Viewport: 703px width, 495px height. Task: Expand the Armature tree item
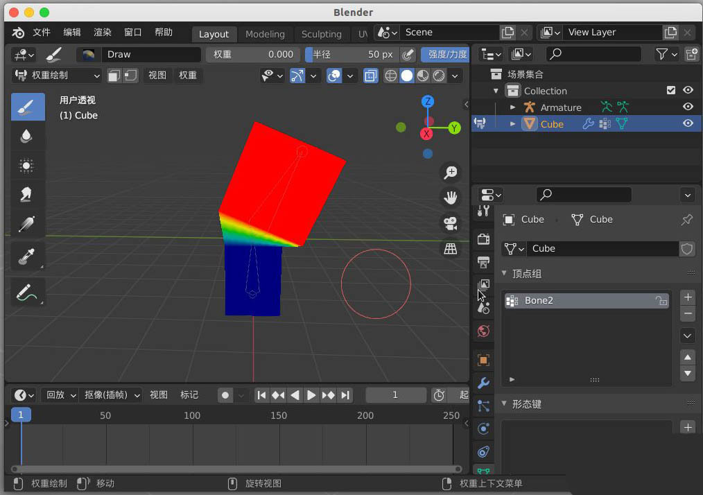pyautogui.click(x=512, y=107)
